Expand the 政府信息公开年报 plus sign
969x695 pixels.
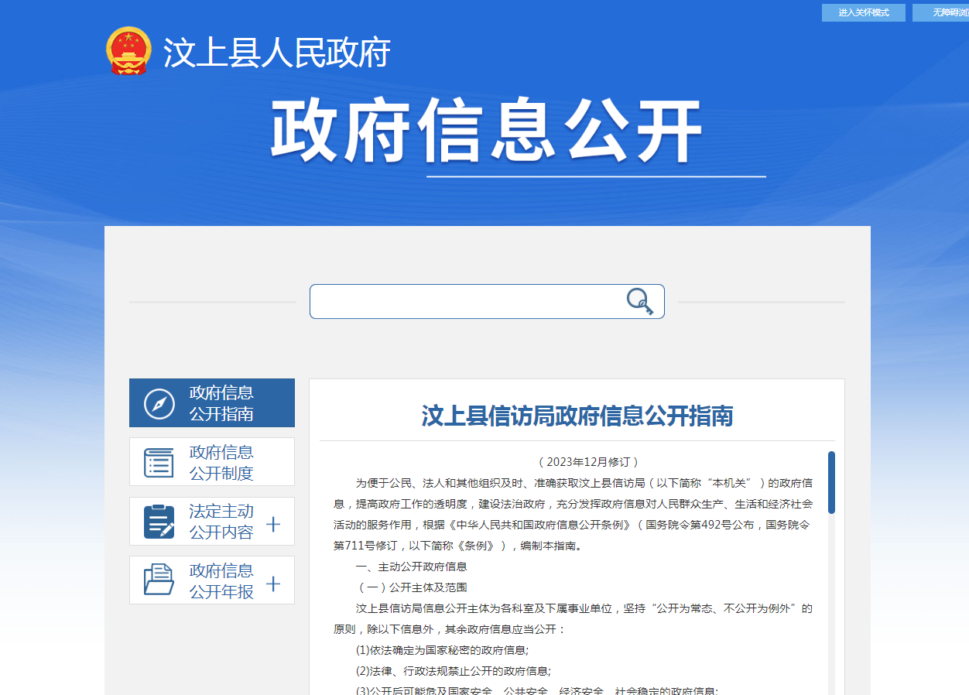click(273, 584)
